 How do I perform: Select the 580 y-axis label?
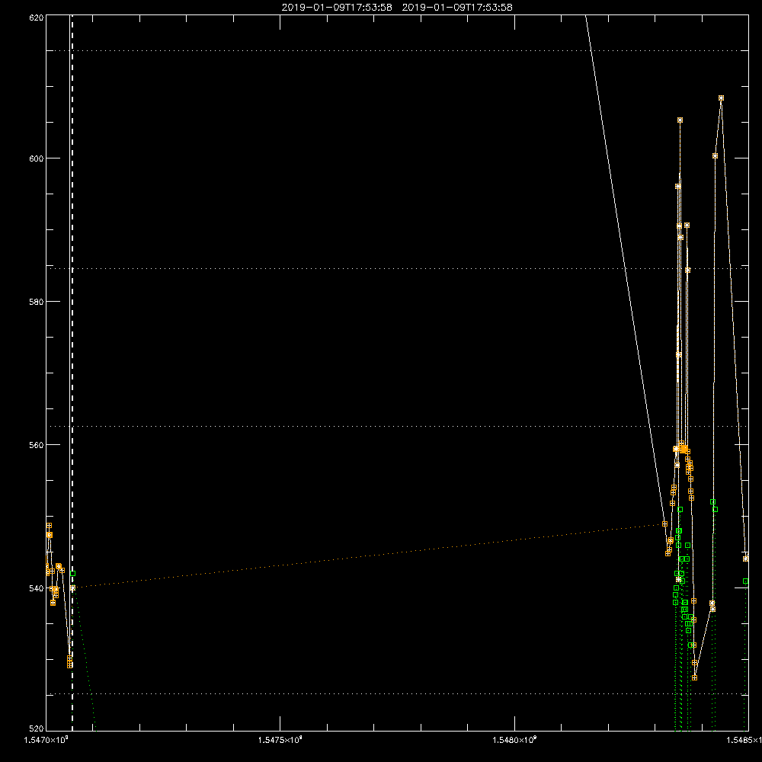37,301
